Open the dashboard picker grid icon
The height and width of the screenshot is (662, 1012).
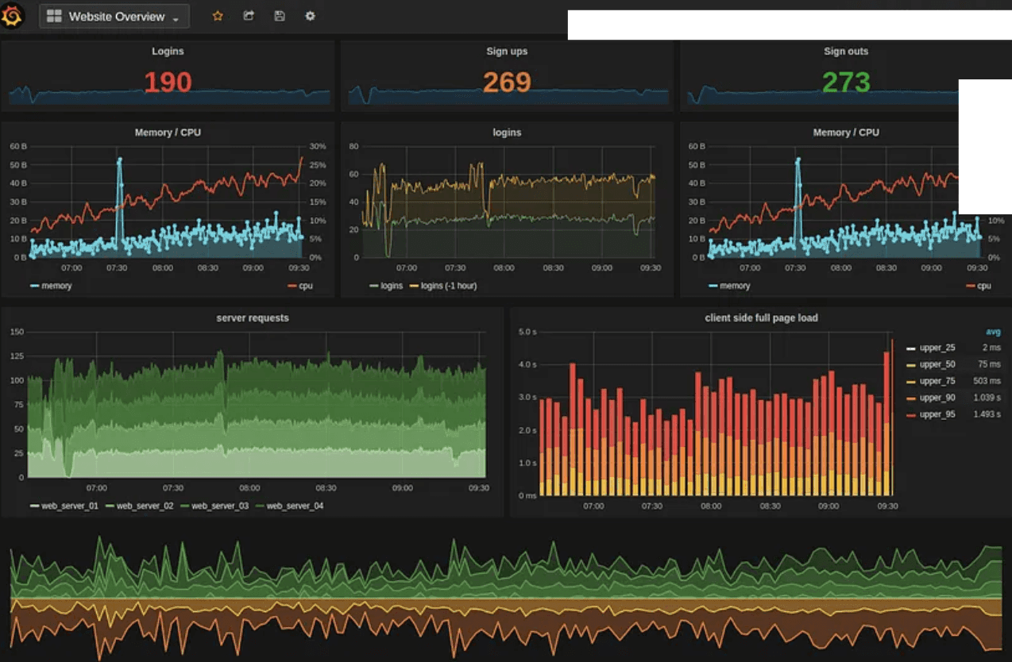54,16
